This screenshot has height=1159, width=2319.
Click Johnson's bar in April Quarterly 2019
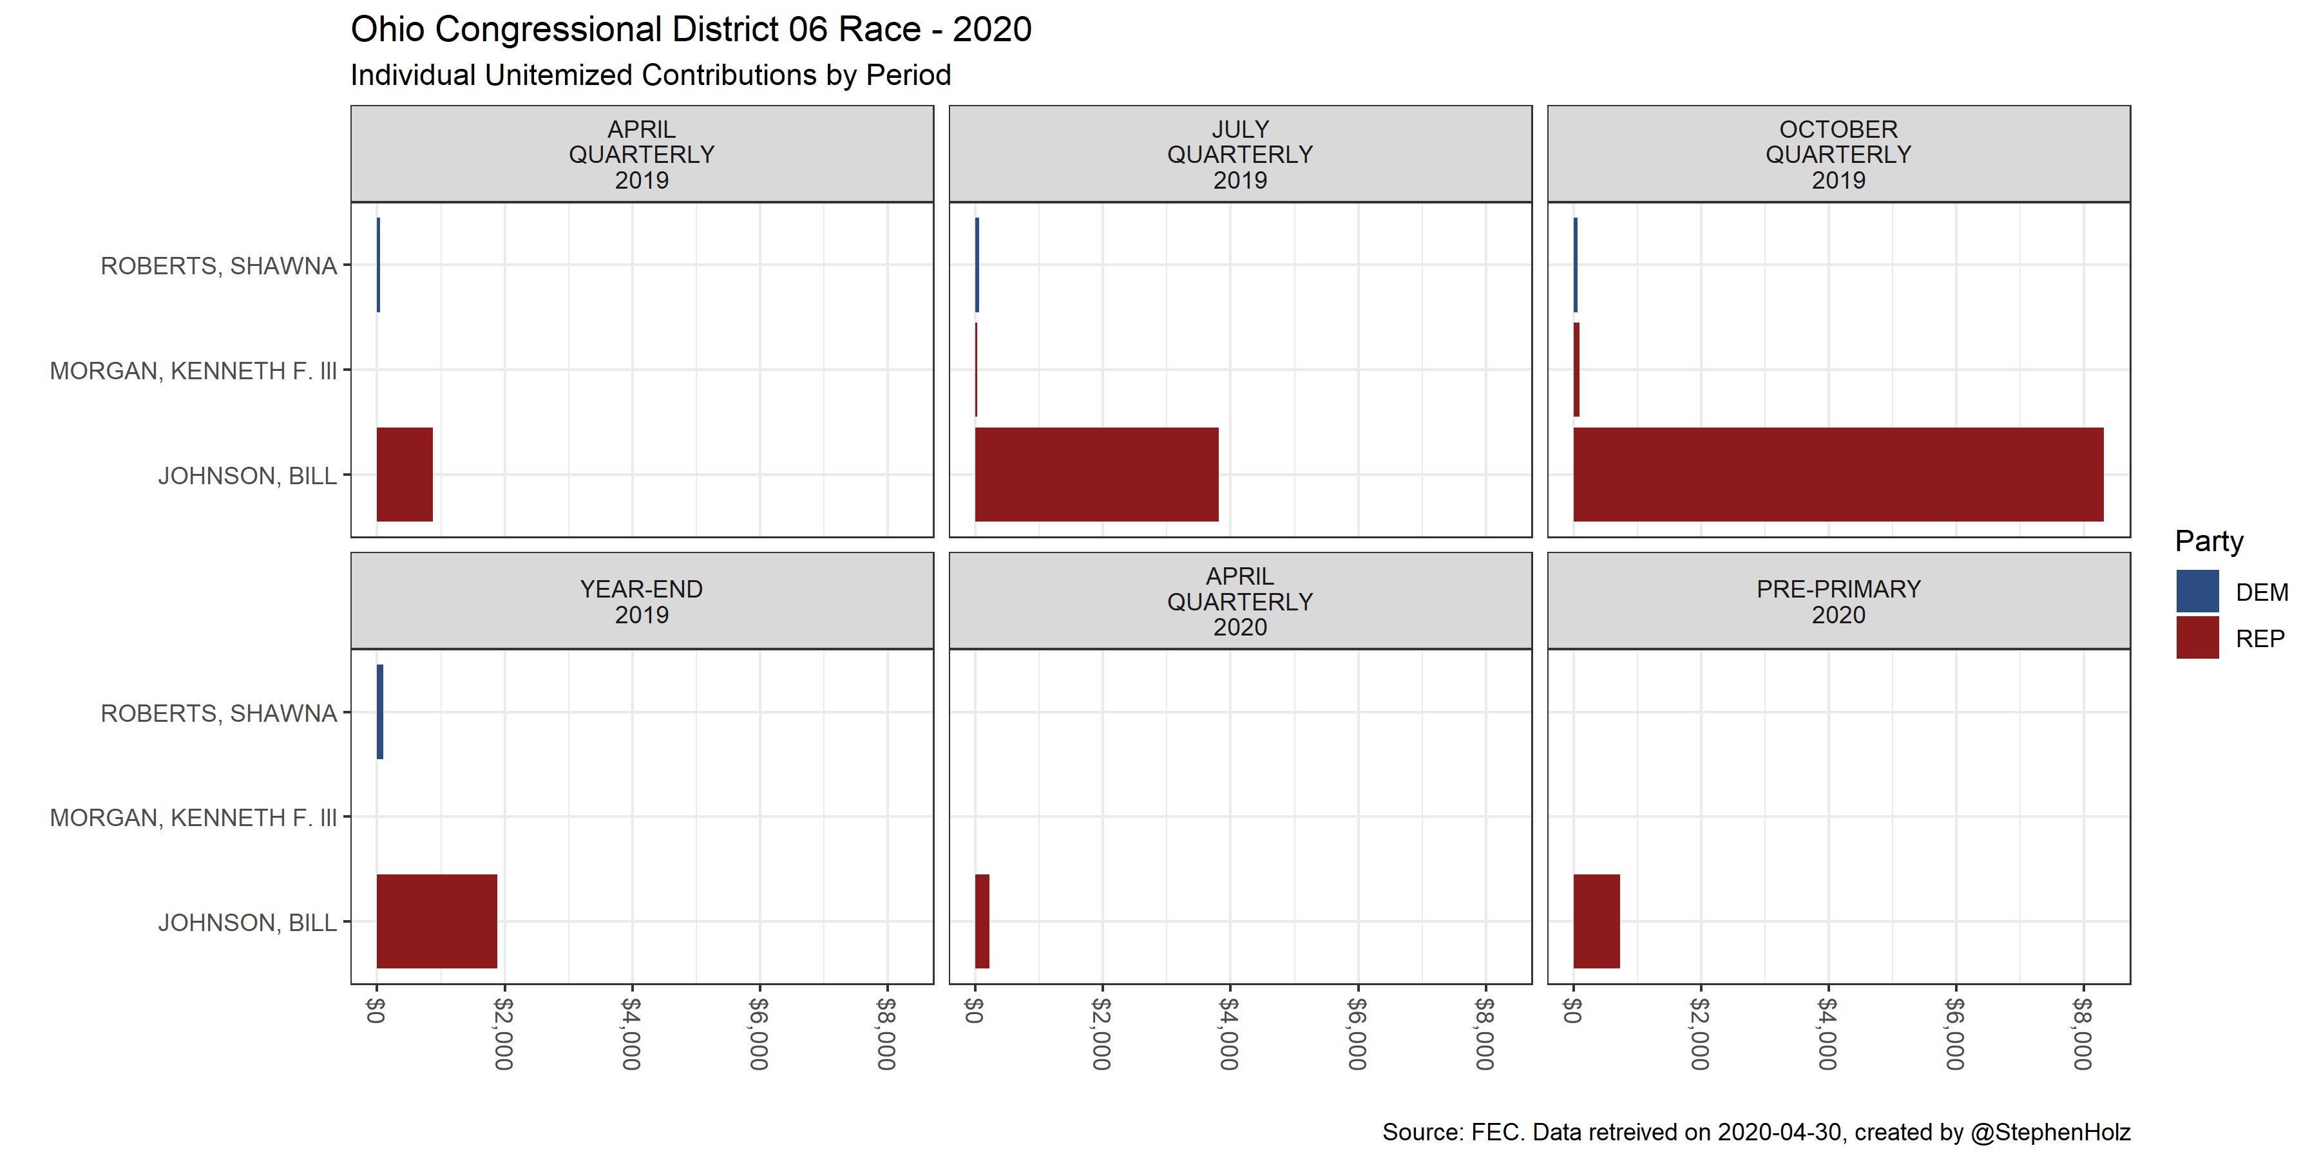pyautogui.click(x=404, y=474)
